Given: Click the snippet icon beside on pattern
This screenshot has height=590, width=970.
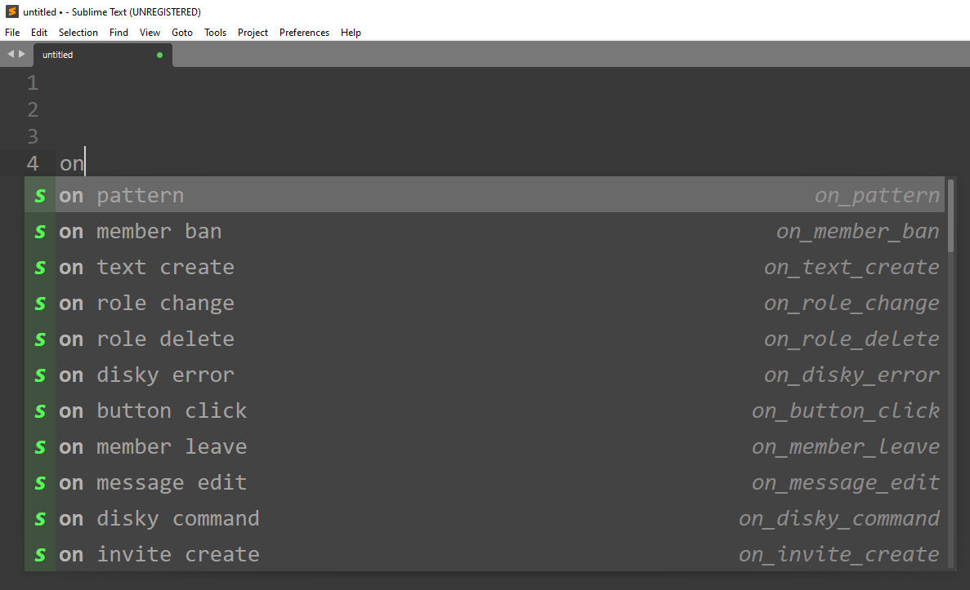Looking at the screenshot, I should [40, 195].
